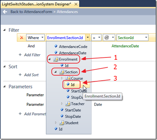Click Date type of second parameter
The width and height of the screenshot is (157, 140).
click(x=98, y=104)
